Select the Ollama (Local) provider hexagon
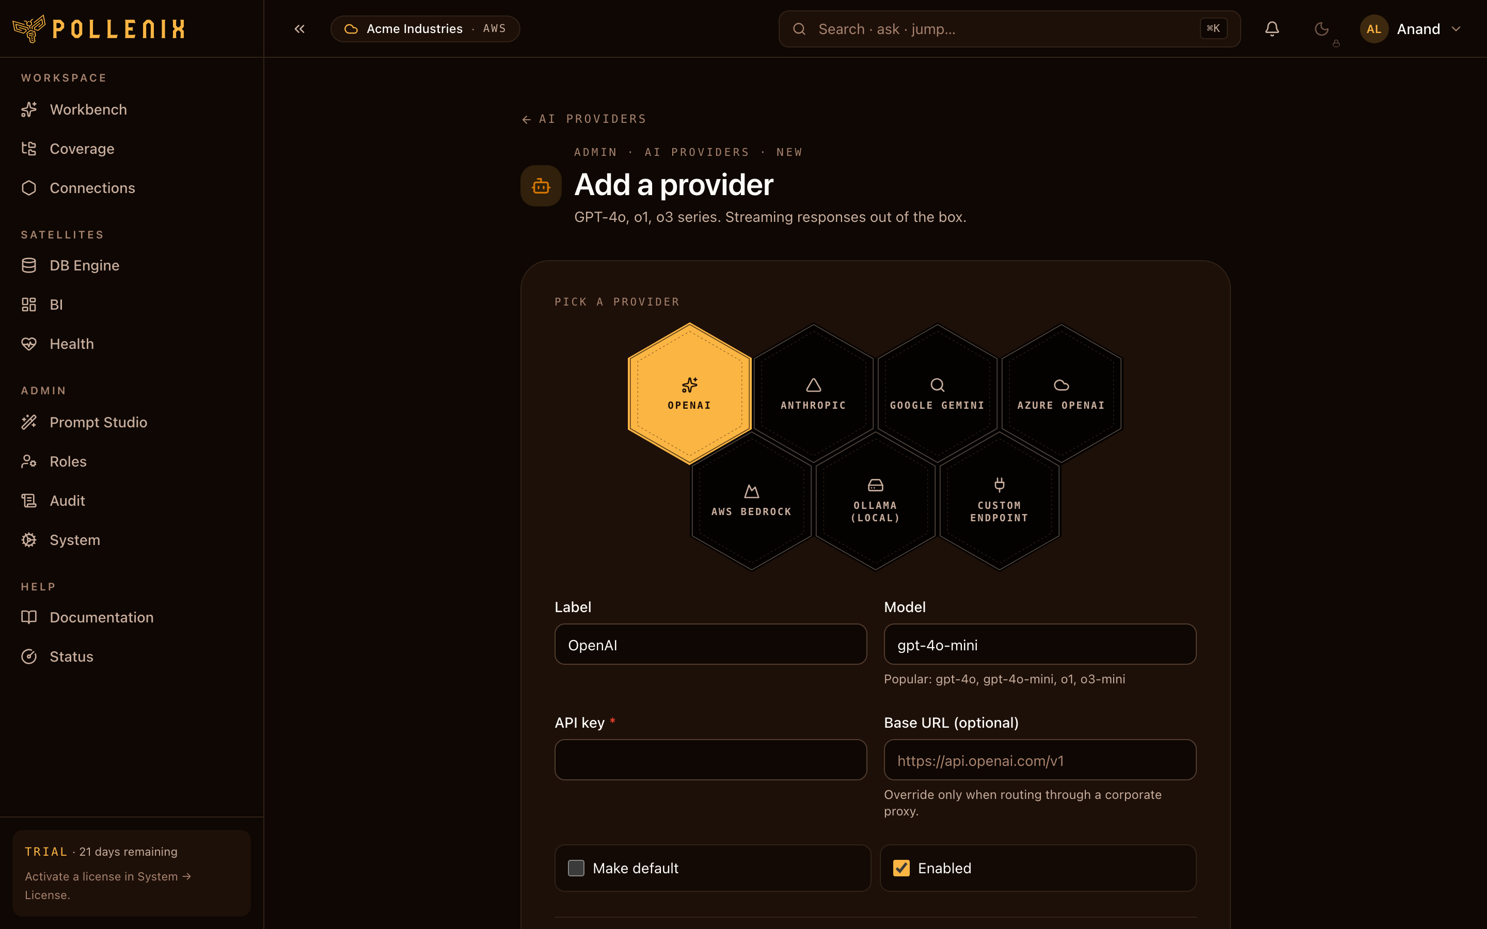The image size is (1487, 929). (876, 501)
